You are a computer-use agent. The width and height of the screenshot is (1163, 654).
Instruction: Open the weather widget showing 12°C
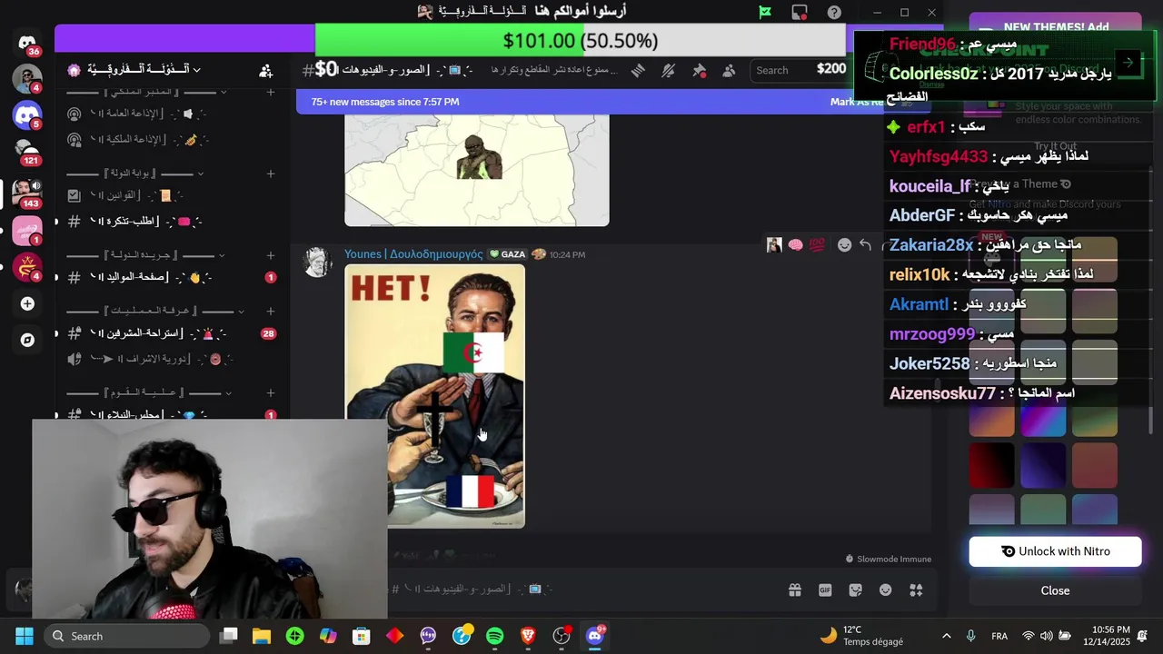860,636
